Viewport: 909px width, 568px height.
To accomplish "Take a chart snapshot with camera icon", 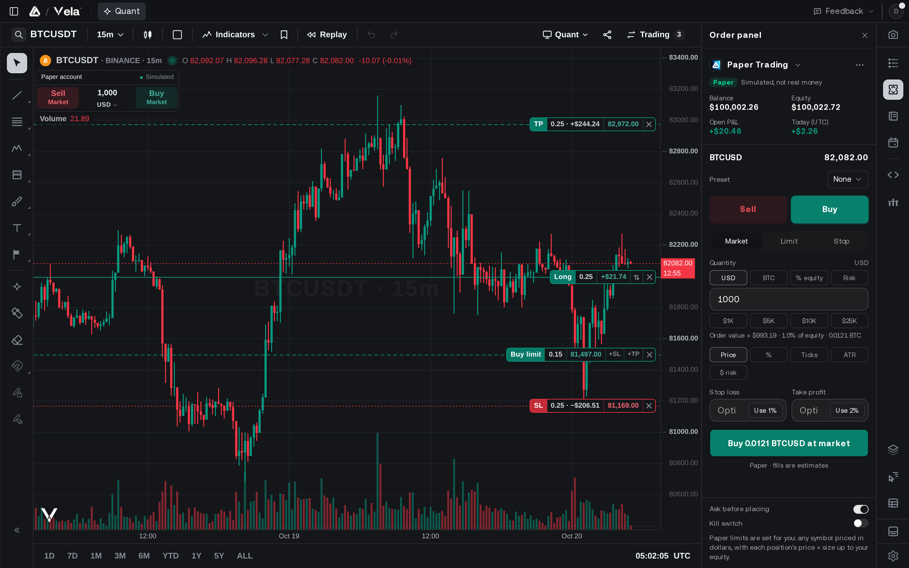I will [x=893, y=35].
